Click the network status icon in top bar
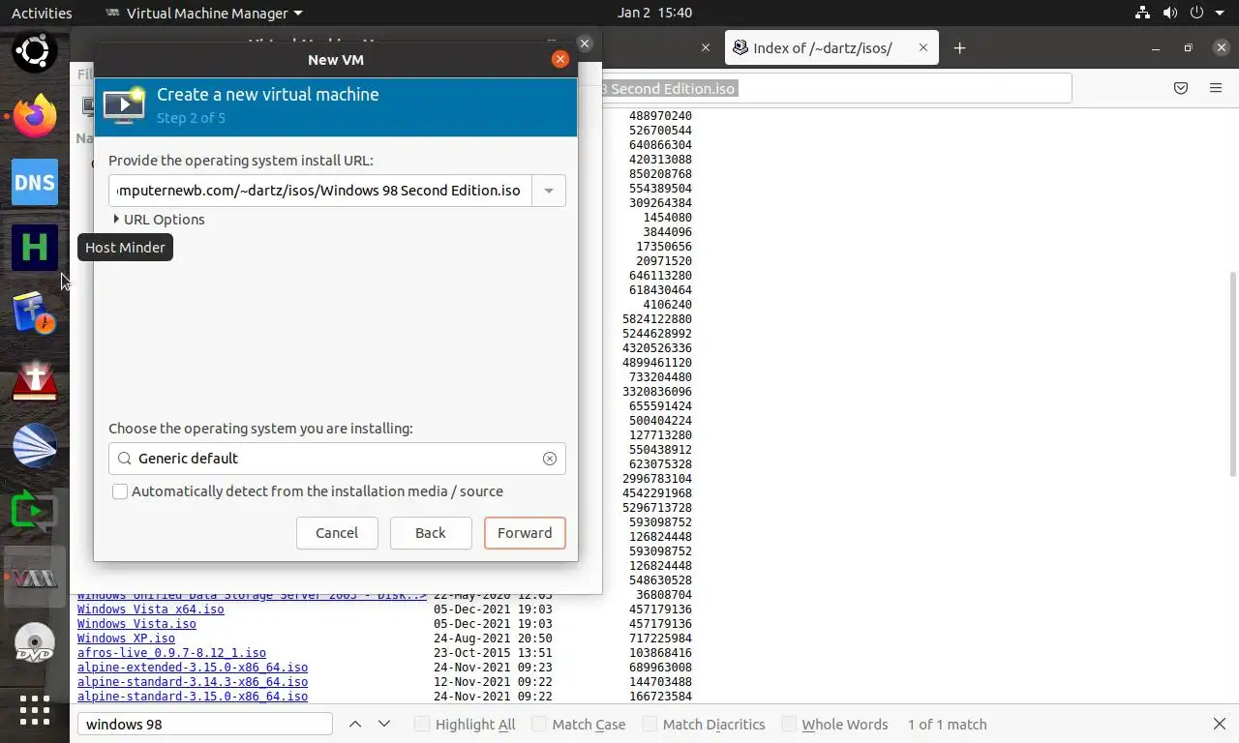 1142,13
